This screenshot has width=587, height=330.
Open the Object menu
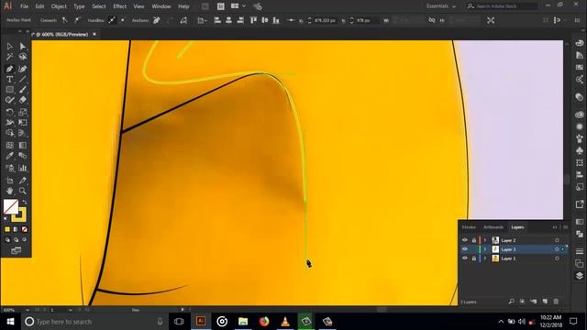point(59,6)
